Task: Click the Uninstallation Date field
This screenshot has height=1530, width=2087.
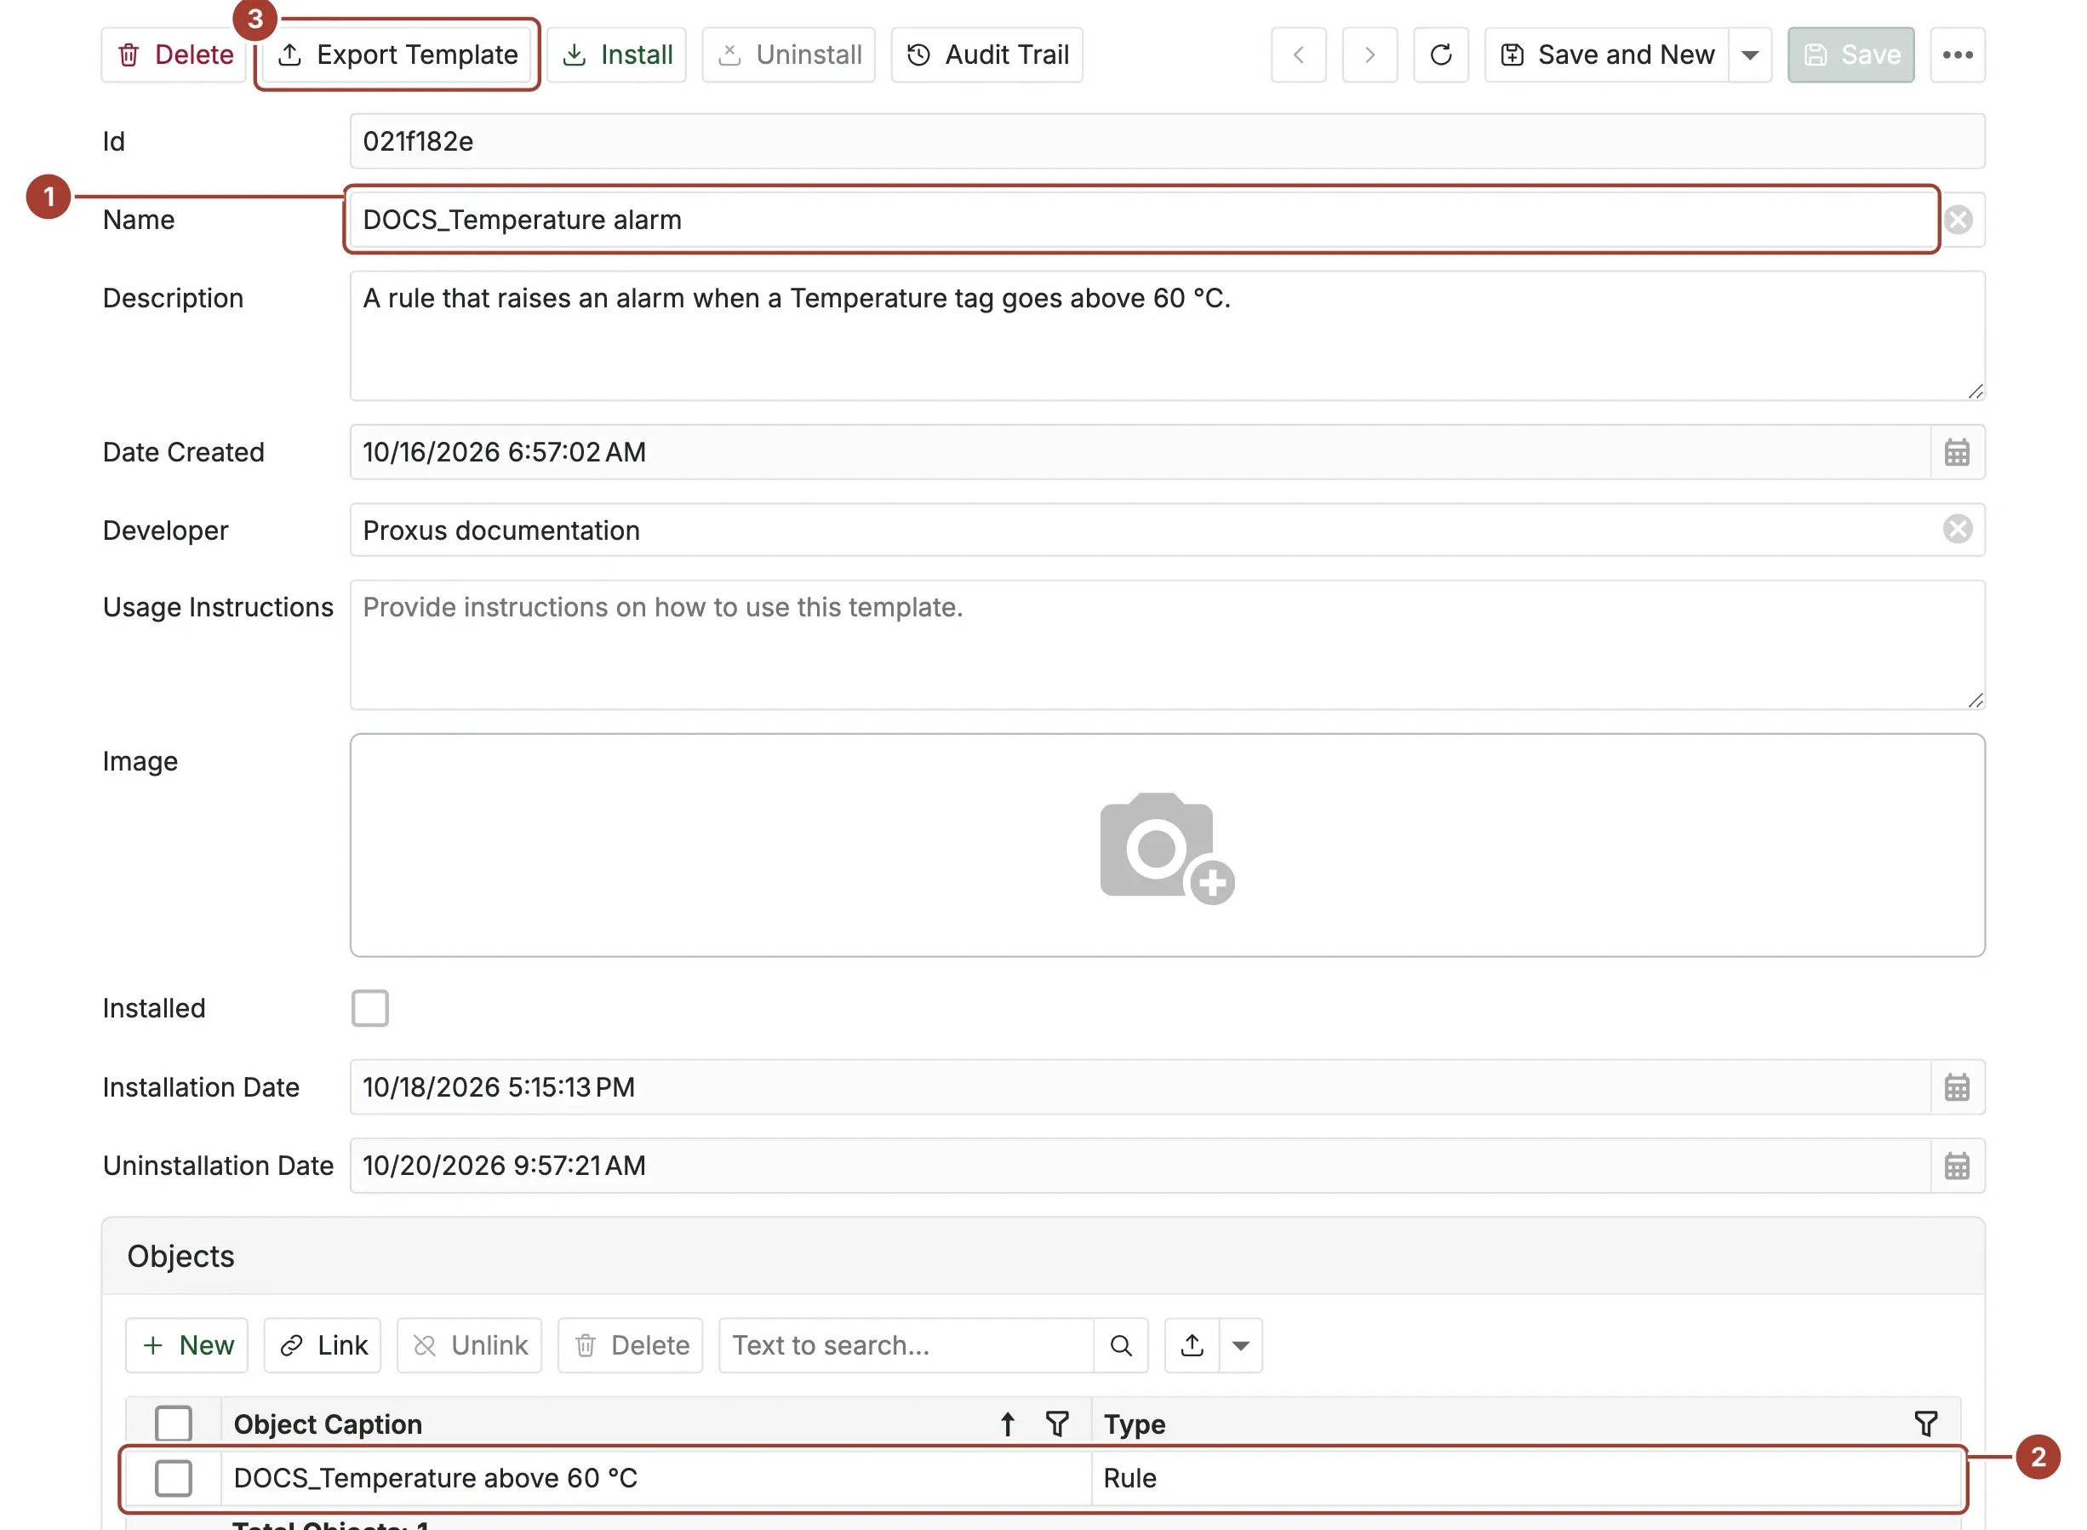Action: tap(1141, 1165)
